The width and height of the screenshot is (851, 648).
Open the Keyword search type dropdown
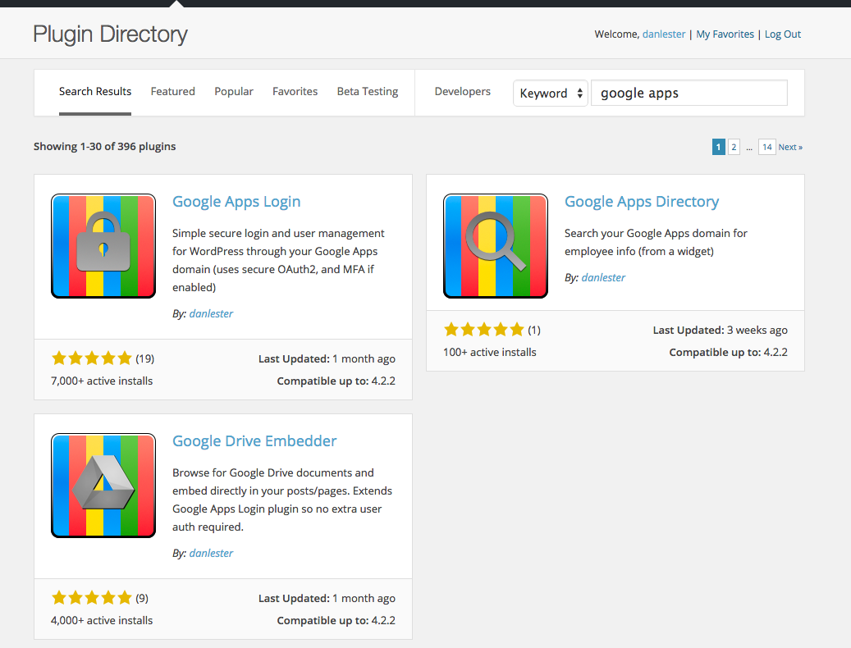(550, 94)
